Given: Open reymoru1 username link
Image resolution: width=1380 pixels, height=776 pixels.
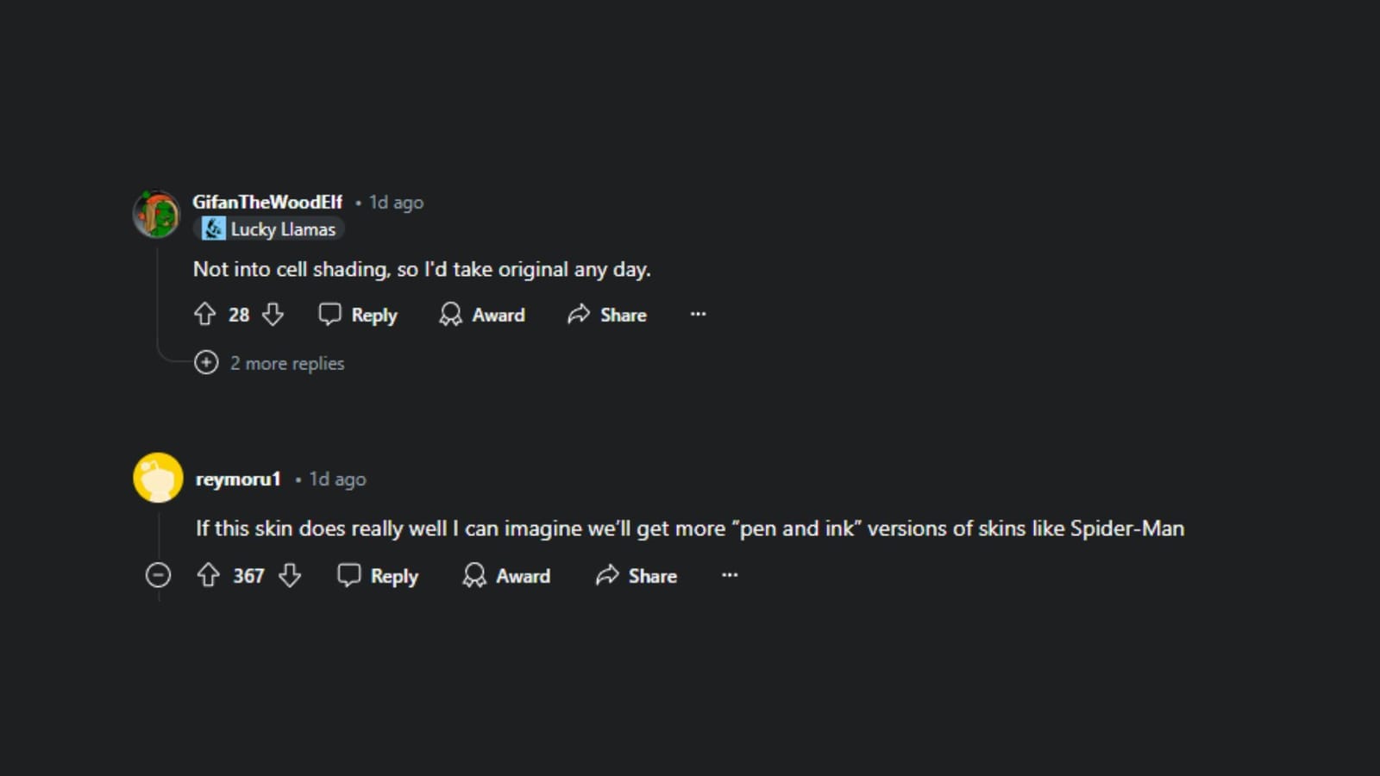Looking at the screenshot, I should pos(238,479).
